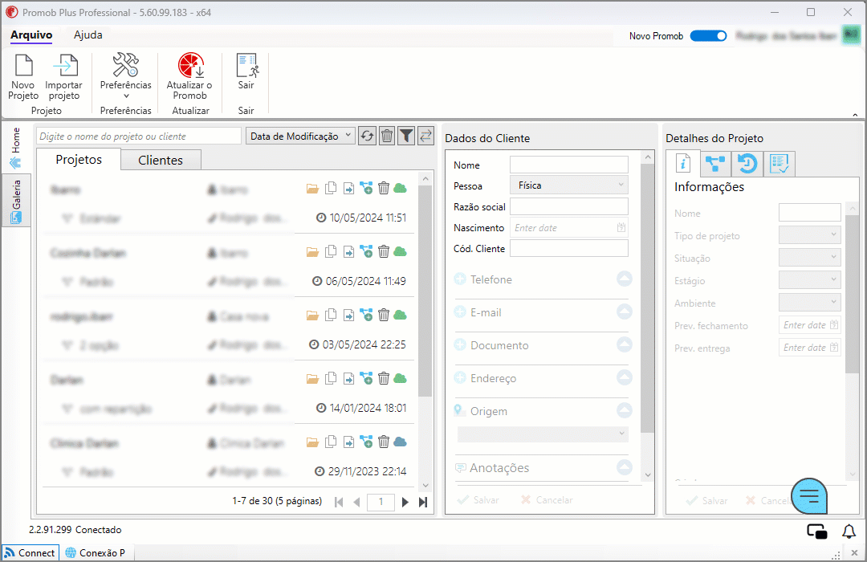Image resolution: width=867 pixels, height=562 pixels.
Task: Go to the previous page of projects
Action: tap(356, 502)
